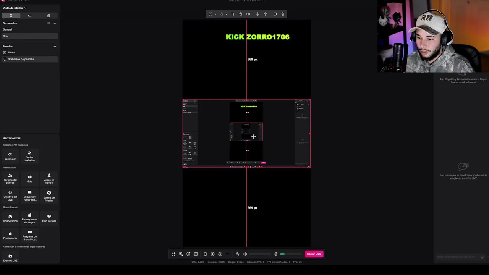Move the source layer up
Image resolution: width=489 pixels, height=275 pixels.
257,14
